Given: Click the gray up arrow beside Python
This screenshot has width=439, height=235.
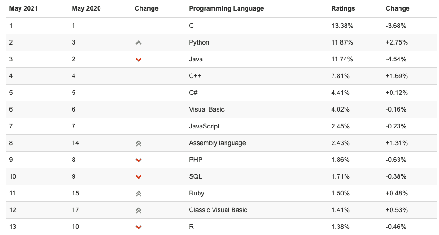Looking at the screenshot, I should pos(138,43).
